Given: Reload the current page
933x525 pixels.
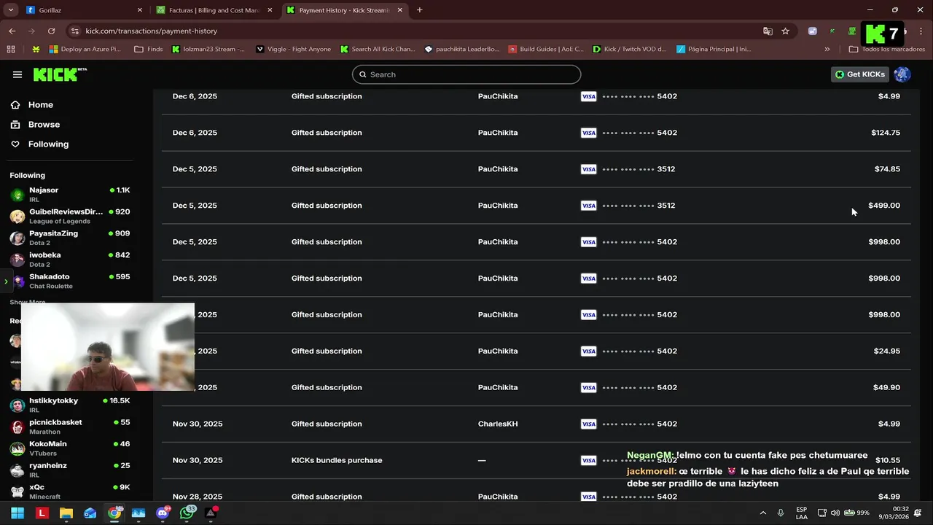Looking at the screenshot, I should [51, 31].
